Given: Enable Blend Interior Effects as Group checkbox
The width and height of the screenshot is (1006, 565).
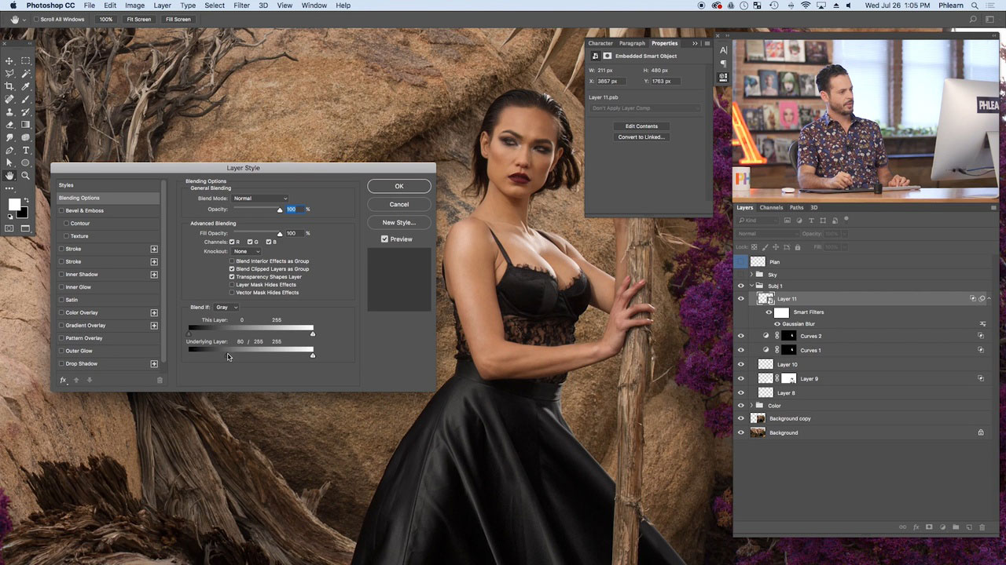Looking at the screenshot, I should click(x=232, y=261).
